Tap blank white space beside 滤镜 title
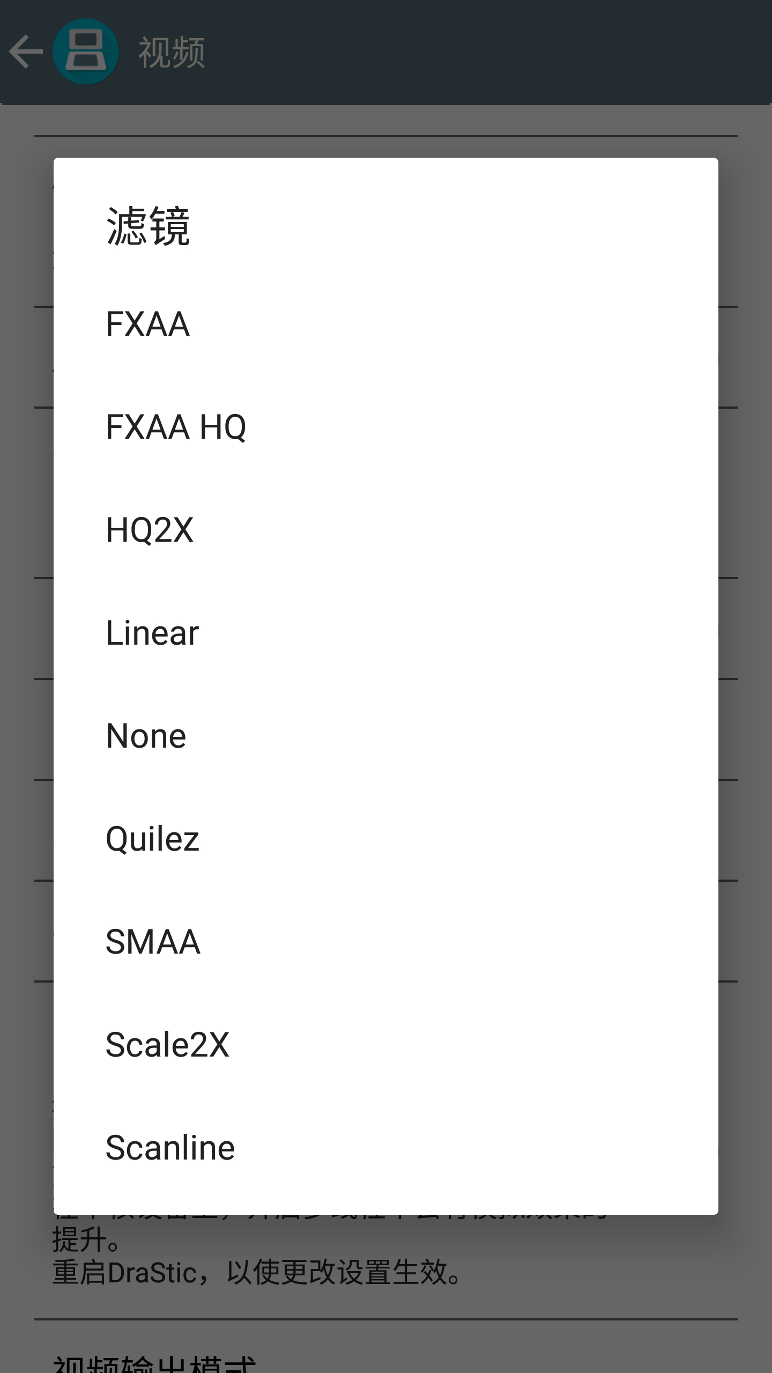Viewport: 772px width, 1373px height. 456,226
